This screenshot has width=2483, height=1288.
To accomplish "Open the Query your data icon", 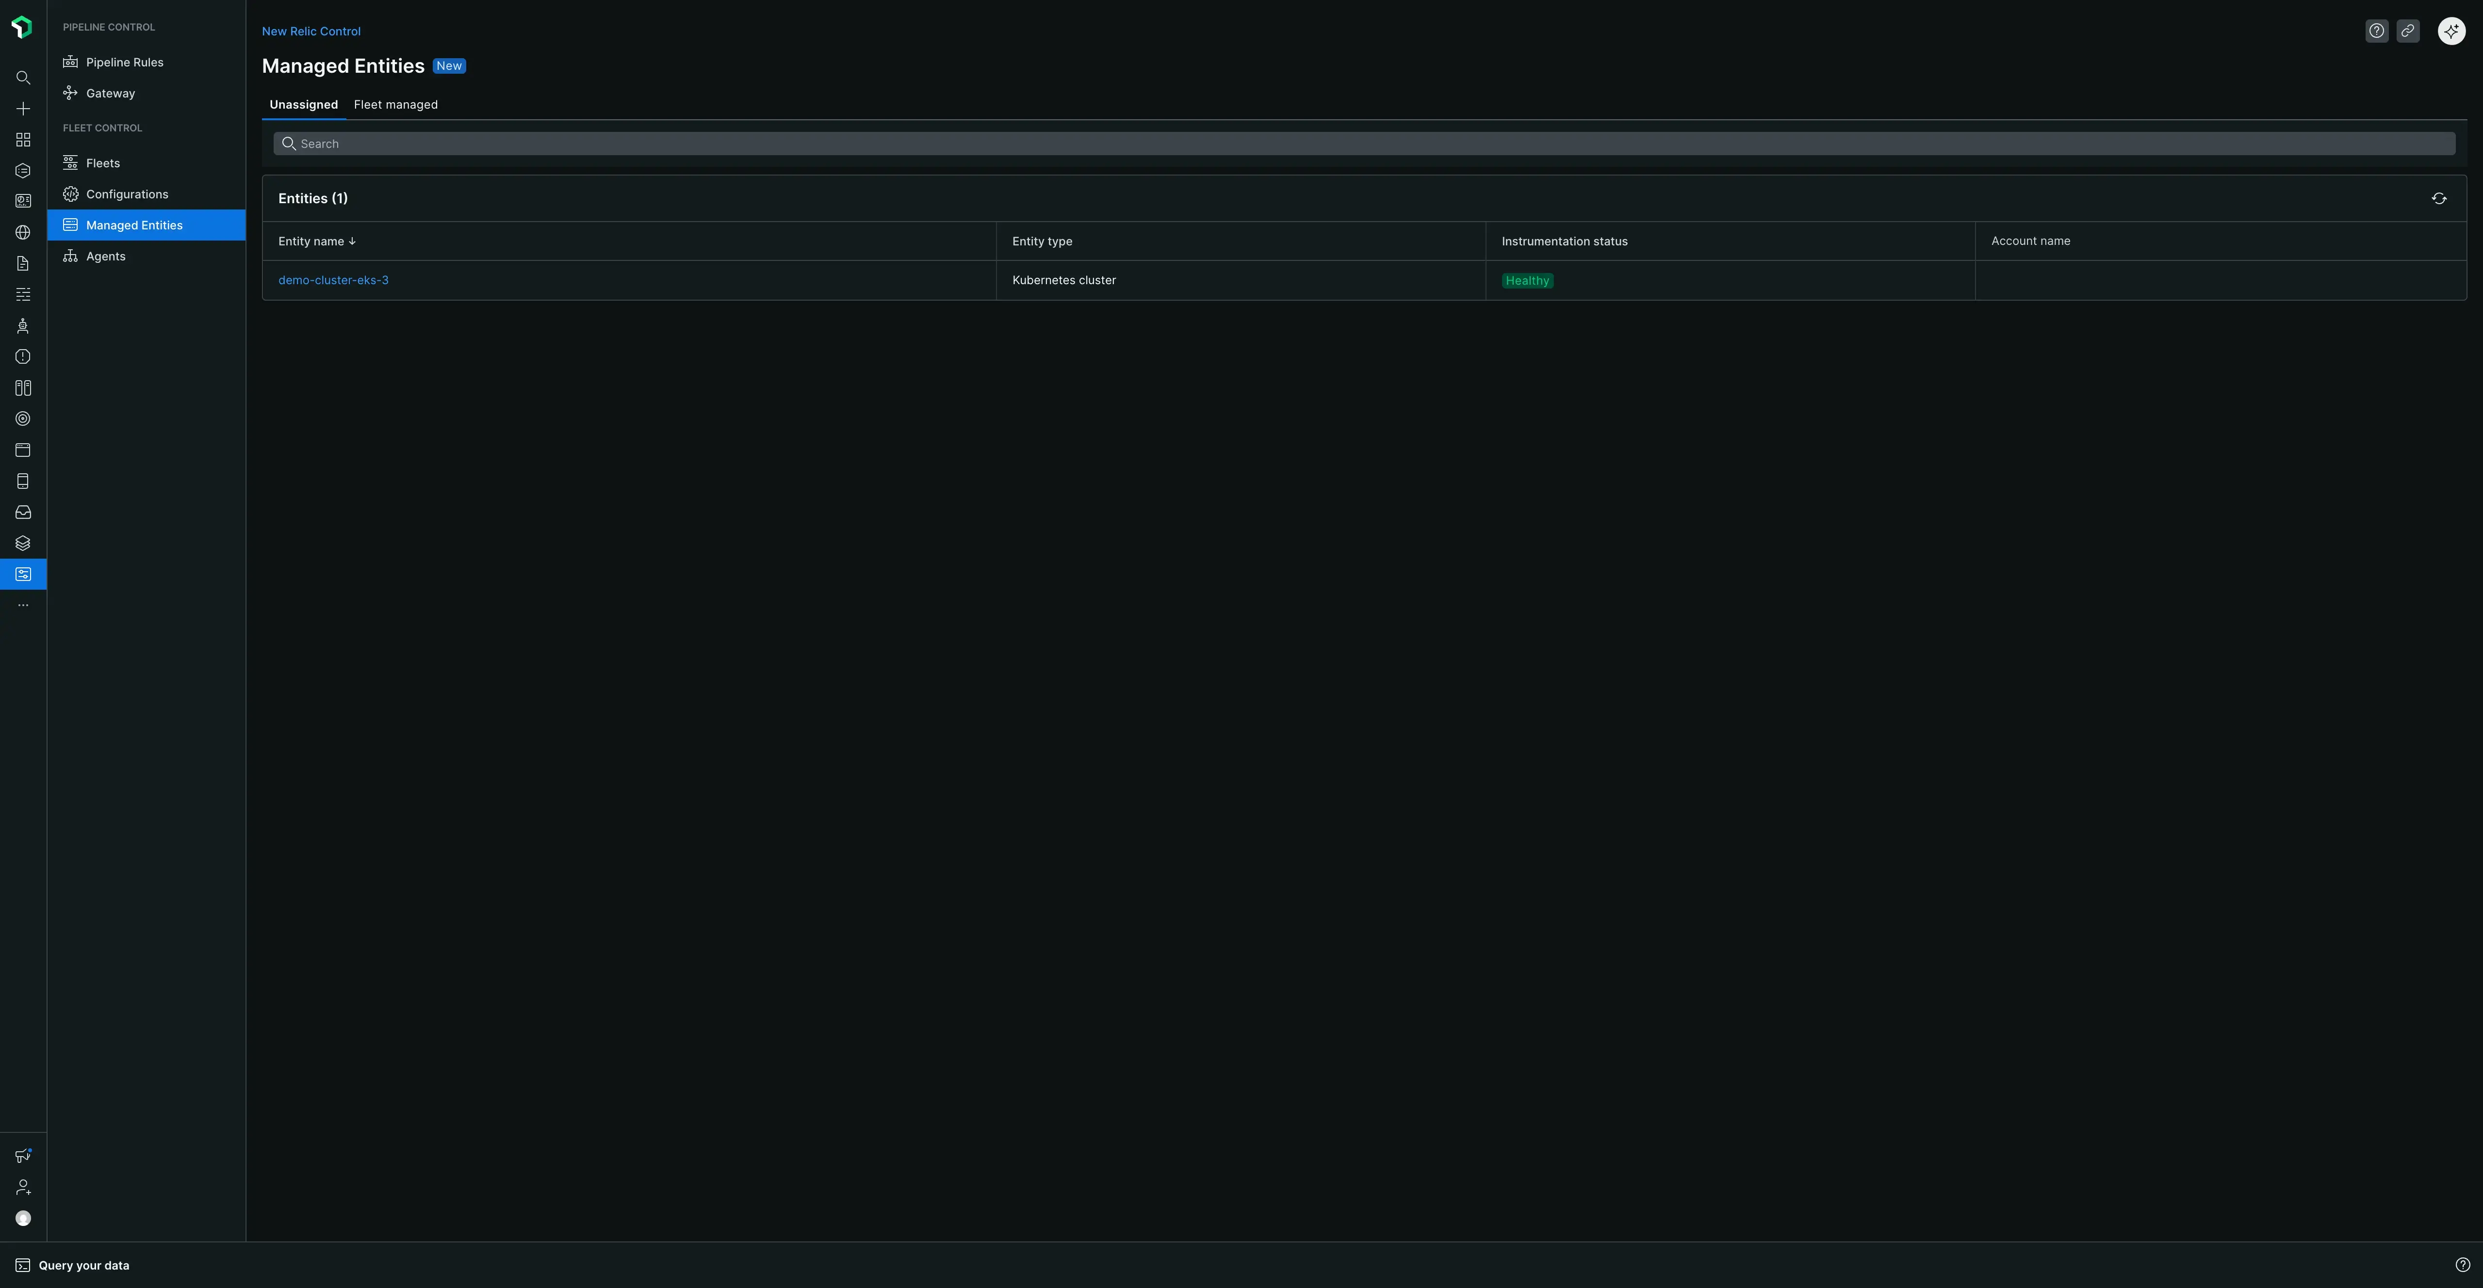I will pos(22,1265).
